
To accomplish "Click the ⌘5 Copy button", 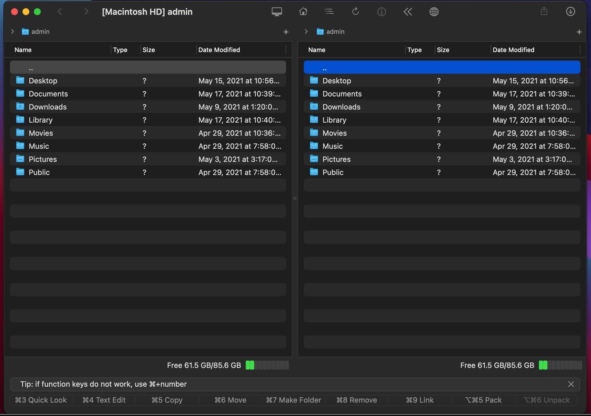I will [x=167, y=400].
